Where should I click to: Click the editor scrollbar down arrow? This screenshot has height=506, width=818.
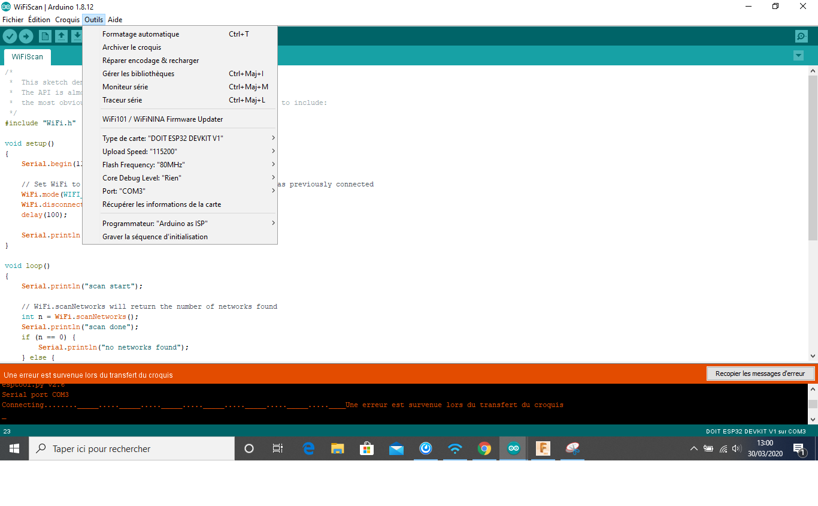813,356
